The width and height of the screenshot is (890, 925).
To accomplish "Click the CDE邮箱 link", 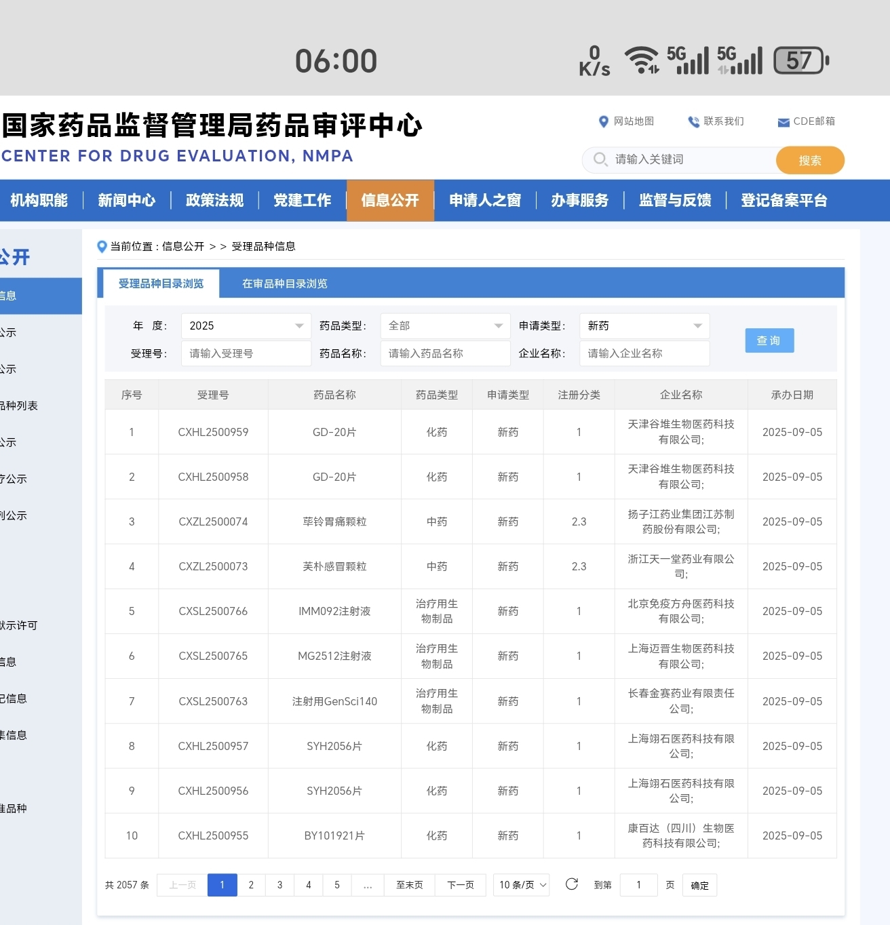I will point(814,121).
